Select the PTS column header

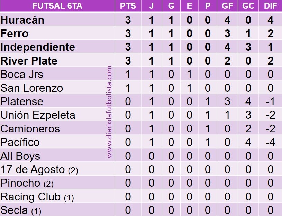click(128, 6)
